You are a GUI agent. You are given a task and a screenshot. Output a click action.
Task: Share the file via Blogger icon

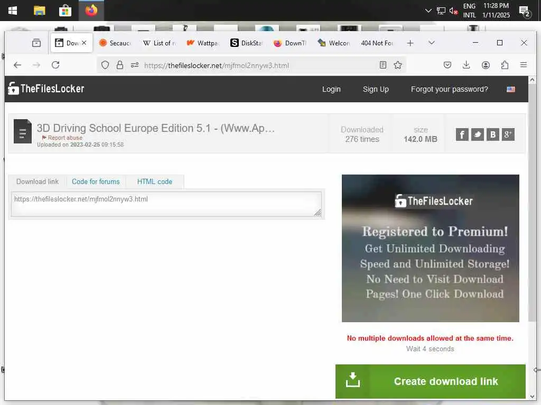(493, 134)
